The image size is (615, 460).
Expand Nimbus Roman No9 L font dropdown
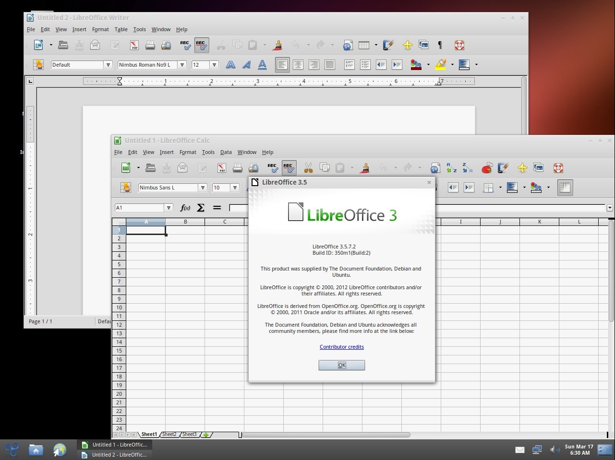tap(182, 65)
